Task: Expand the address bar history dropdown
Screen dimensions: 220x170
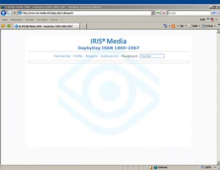Action: click(x=153, y=13)
